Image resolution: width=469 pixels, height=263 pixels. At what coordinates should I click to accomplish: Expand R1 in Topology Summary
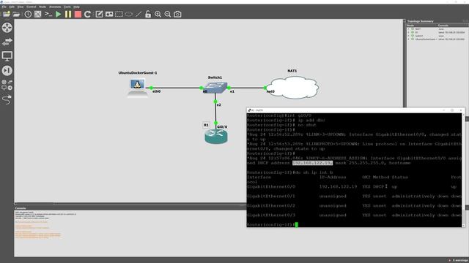[x=409, y=32]
